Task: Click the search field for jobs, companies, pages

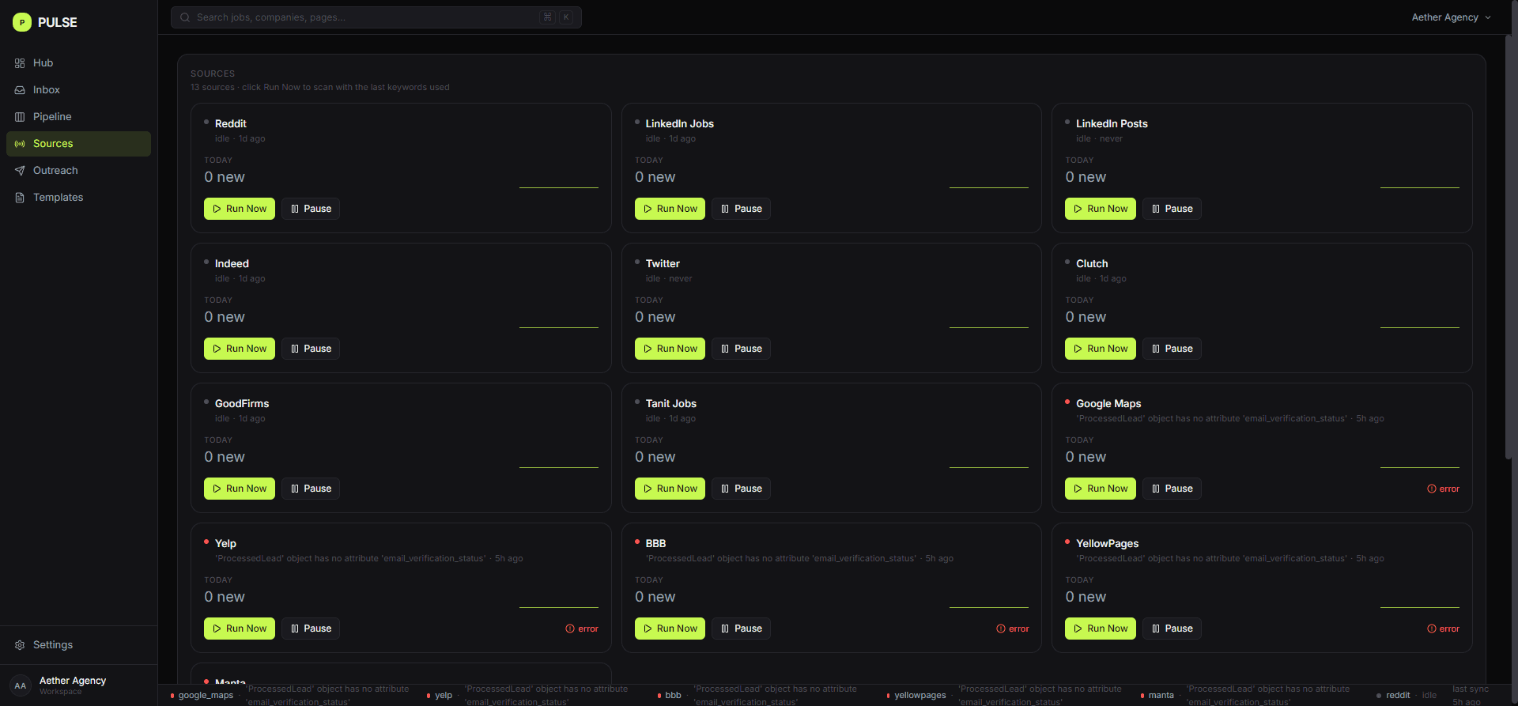Action: (x=376, y=17)
